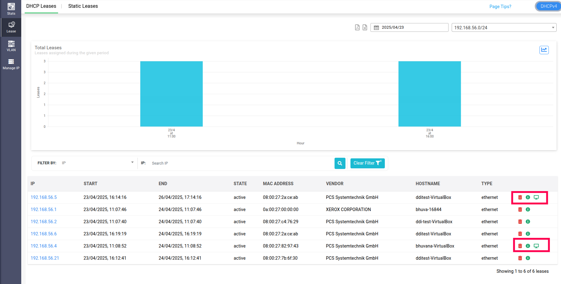Export leases as PDF file
Image resolution: width=561 pixels, height=284 pixels.
[357, 27]
